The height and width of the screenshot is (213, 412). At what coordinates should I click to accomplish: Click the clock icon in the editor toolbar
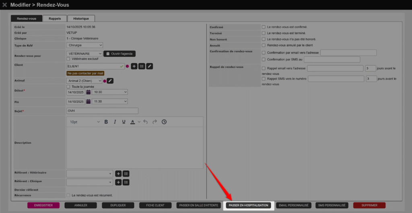(164, 122)
